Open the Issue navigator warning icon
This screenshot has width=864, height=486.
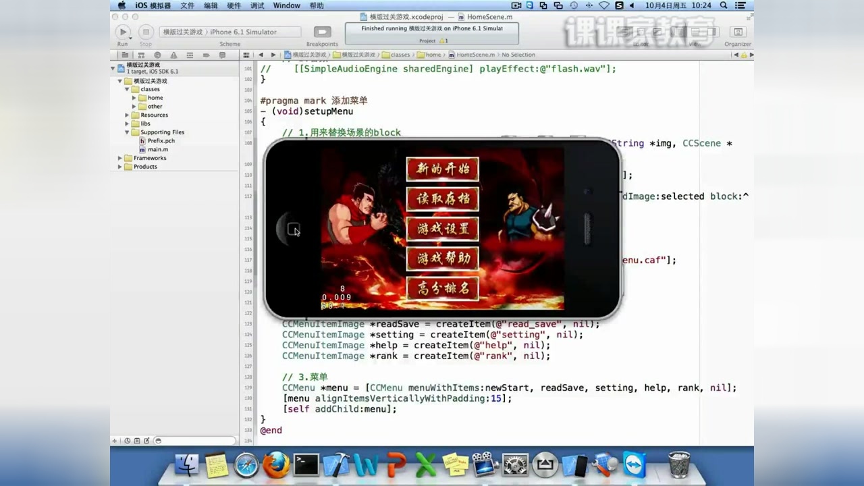tap(173, 55)
